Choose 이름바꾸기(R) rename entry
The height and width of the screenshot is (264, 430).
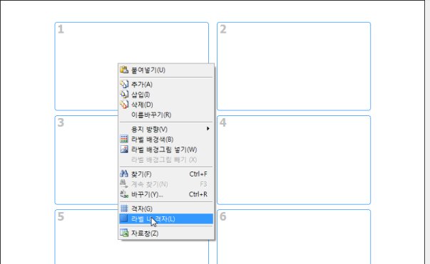(x=166, y=115)
